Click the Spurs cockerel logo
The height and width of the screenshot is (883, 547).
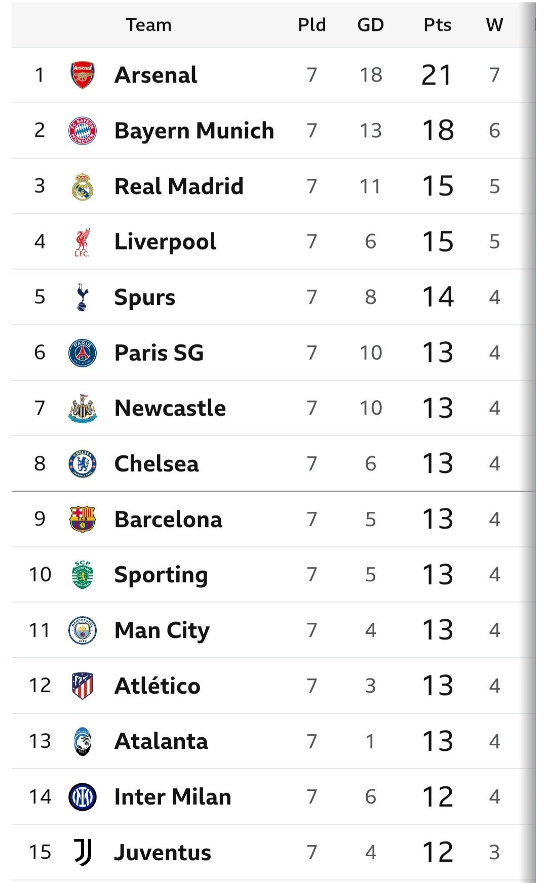point(82,297)
